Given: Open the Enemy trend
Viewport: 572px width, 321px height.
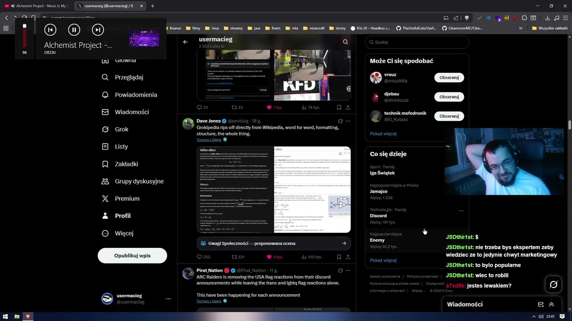Looking at the screenshot, I should [x=377, y=240].
